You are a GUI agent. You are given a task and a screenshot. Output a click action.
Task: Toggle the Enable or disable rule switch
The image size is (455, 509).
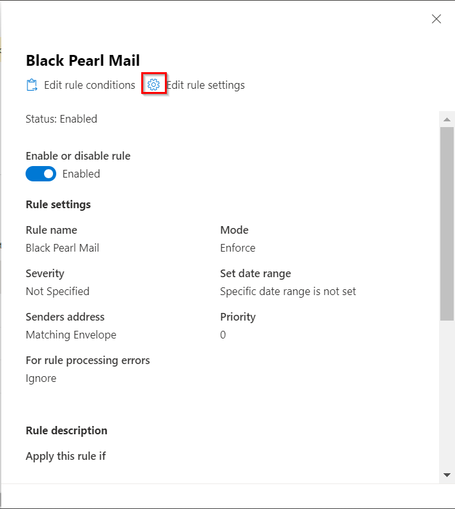coord(41,174)
